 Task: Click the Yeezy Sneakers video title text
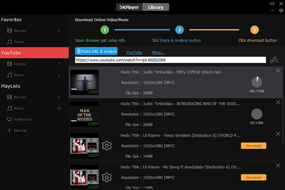tap(180, 135)
